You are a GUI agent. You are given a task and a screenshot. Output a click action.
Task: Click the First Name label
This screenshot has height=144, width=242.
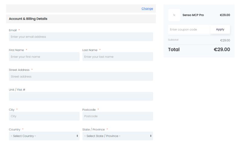point(16,50)
